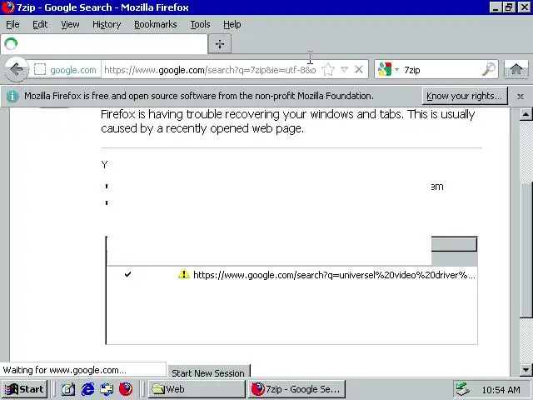Click the vertical scrollbar thumb

tap(526, 250)
